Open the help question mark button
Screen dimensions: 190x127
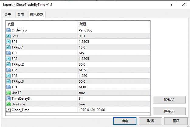click(x=171, y=5)
